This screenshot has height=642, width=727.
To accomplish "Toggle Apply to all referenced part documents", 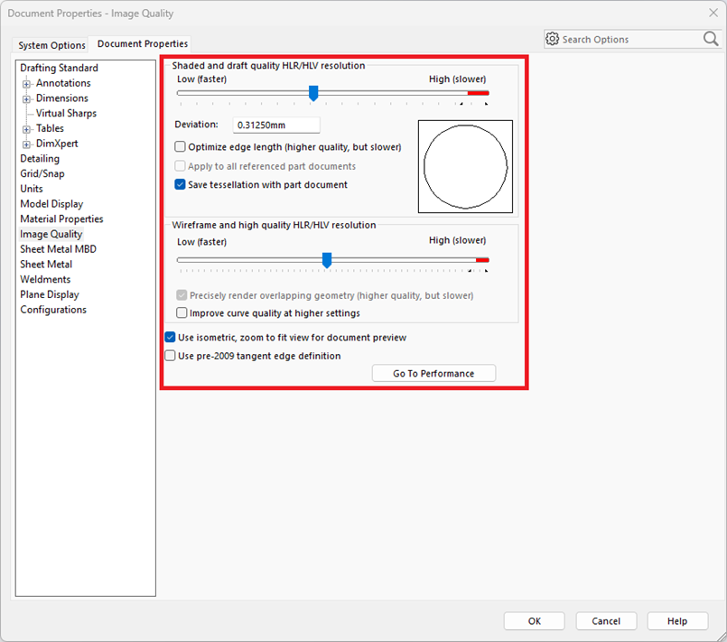I will pyautogui.click(x=180, y=166).
